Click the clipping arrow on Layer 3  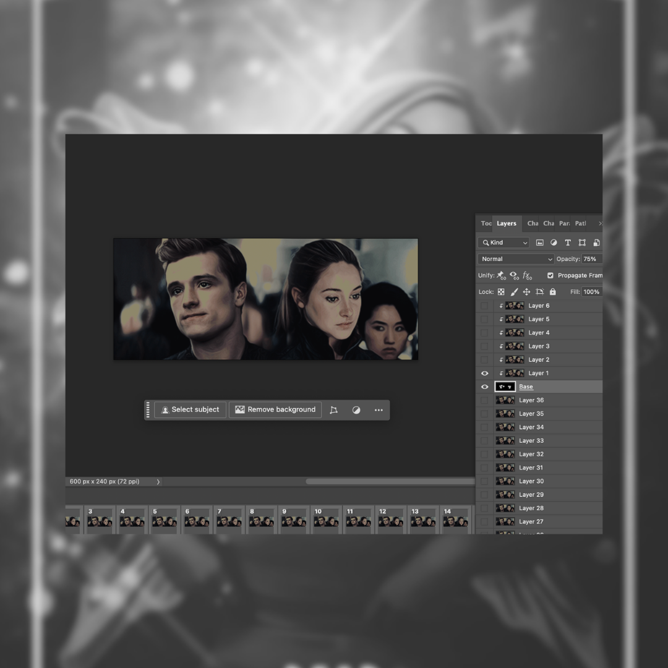pos(501,346)
